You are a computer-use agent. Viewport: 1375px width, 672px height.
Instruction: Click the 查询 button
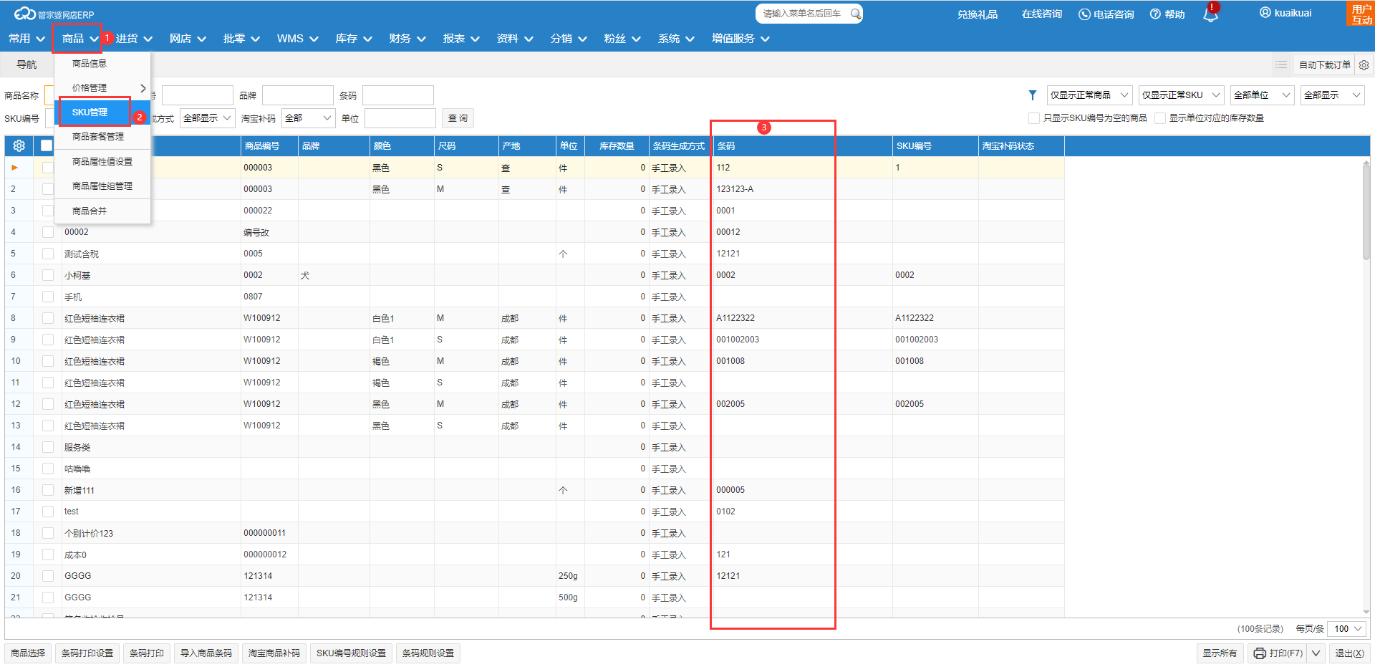[x=458, y=118]
